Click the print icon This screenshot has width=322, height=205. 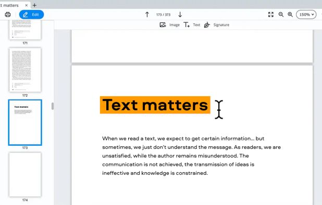[8, 15]
